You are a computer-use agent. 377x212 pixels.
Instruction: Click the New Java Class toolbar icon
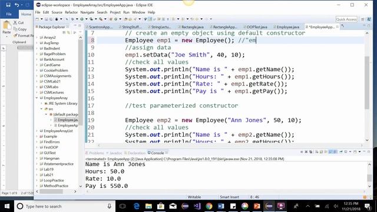116,19
